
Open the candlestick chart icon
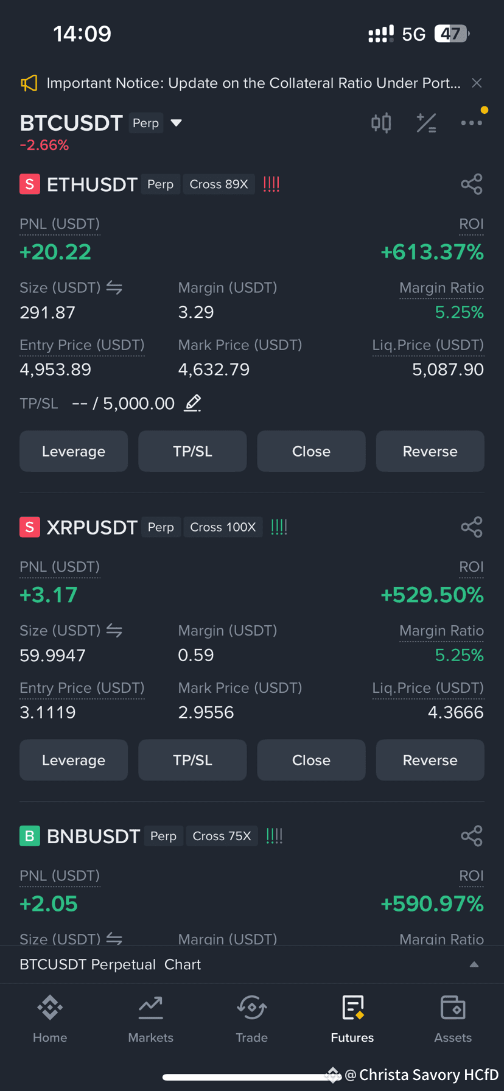pyautogui.click(x=381, y=123)
